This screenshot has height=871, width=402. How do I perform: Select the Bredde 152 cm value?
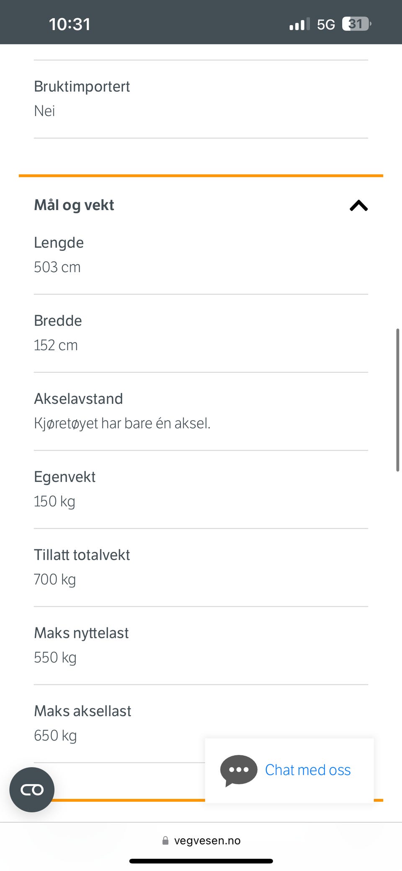tap(56, 345)
